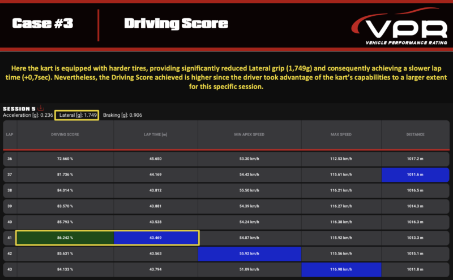Select the 85.793 % driving score for lap 40

click(65, 222)
